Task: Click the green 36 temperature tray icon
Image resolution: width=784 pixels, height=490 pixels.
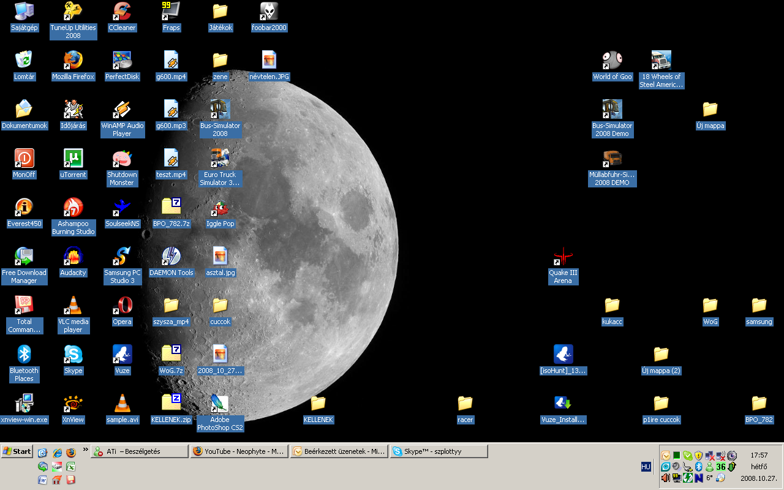Action: click(x=720, y=467)
